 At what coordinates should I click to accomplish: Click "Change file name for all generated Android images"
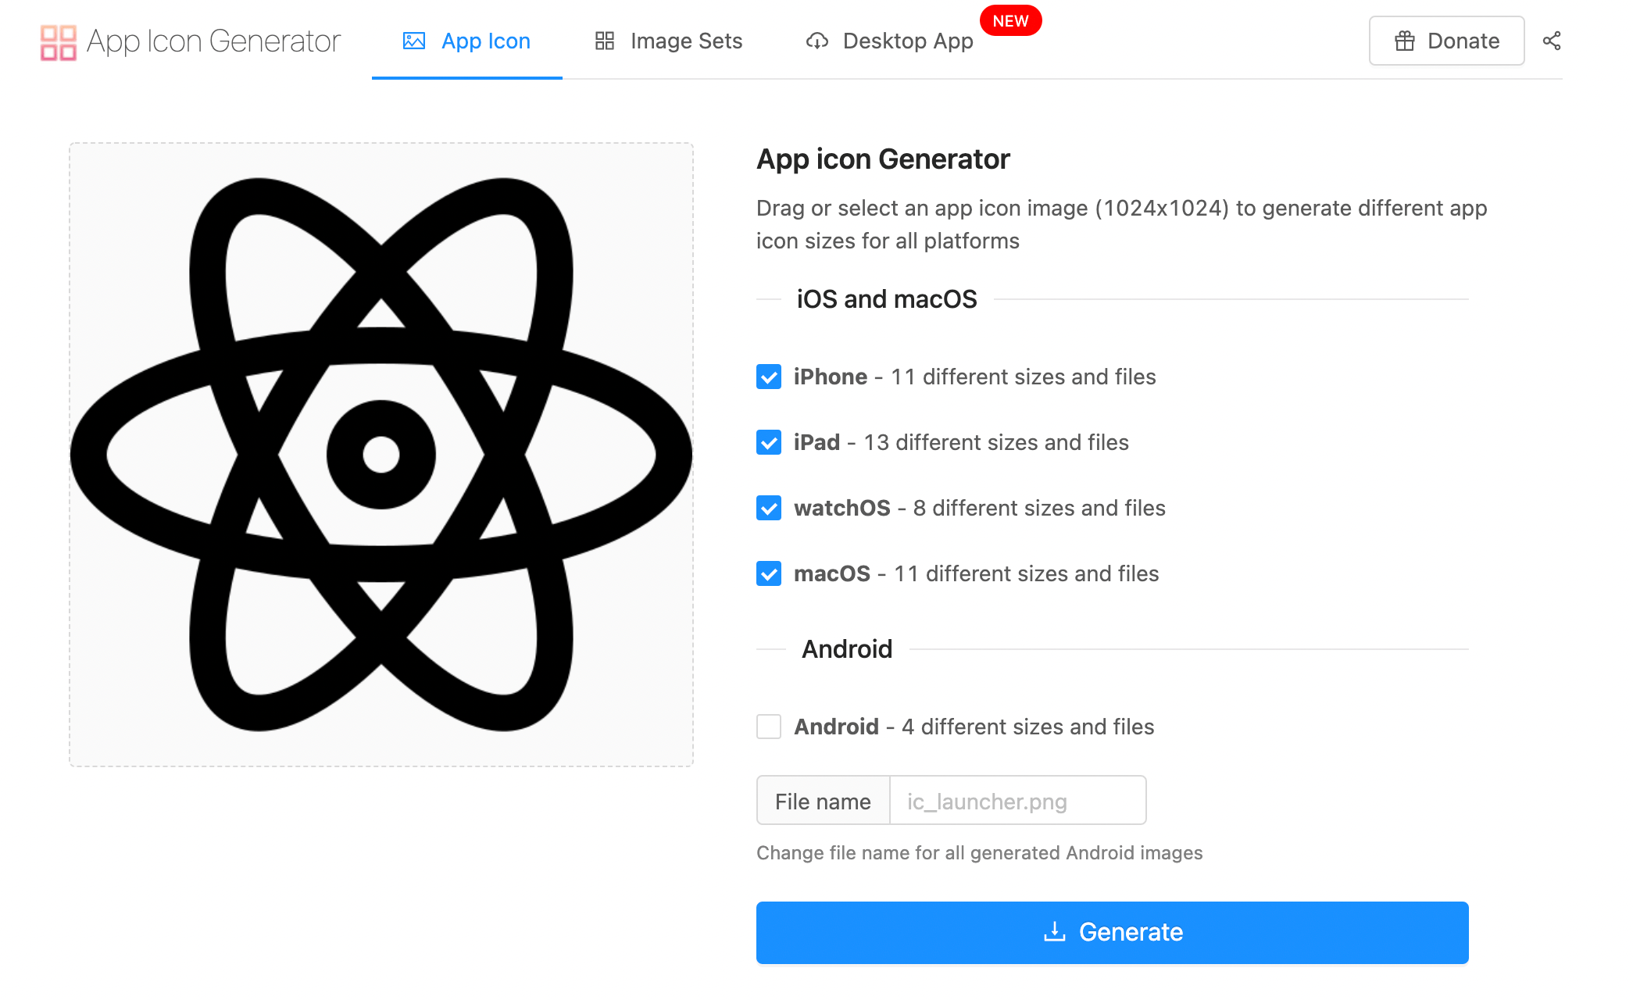coord(980,852)
